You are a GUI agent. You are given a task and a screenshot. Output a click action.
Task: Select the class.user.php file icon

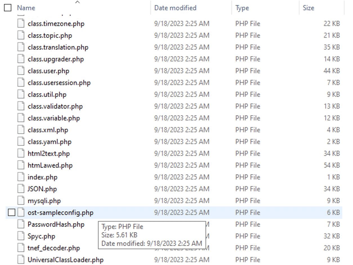(21, 71)
